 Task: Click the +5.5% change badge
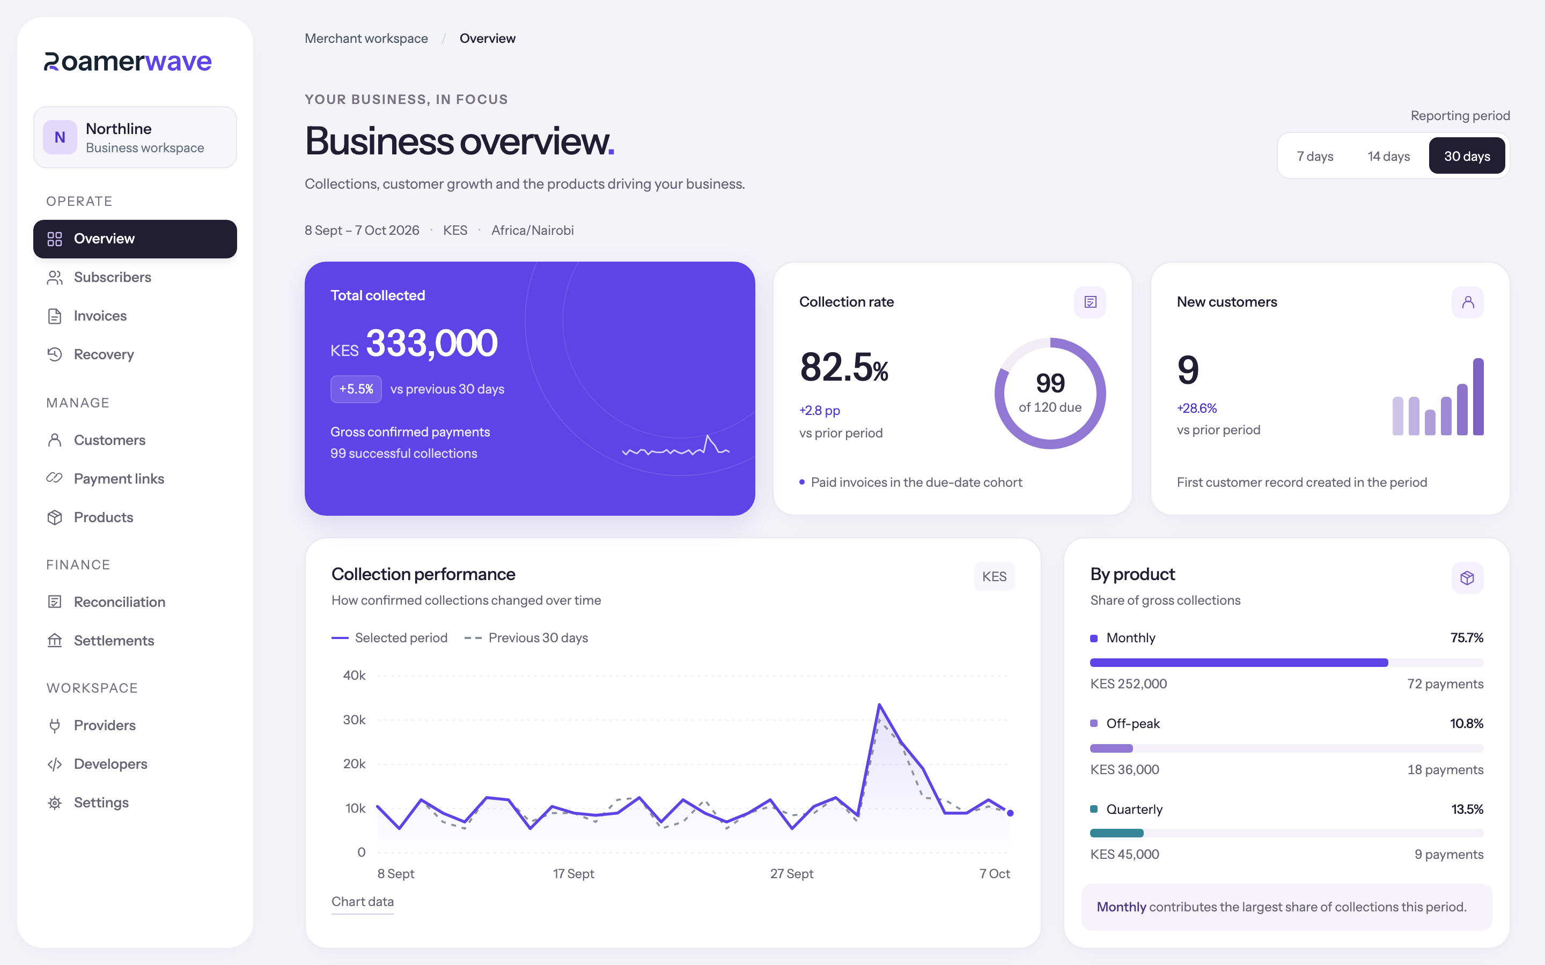pos(356,389)
